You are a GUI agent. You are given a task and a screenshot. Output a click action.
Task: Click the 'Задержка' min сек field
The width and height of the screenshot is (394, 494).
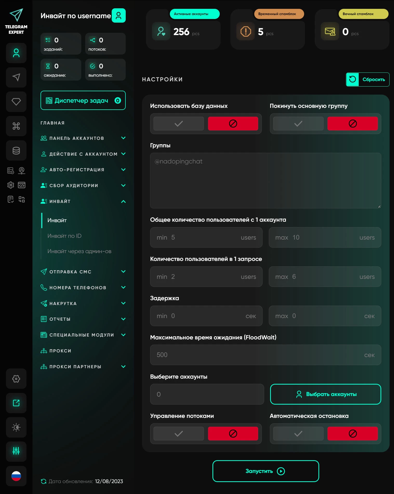pyautogui.click(x=206, y=316)
